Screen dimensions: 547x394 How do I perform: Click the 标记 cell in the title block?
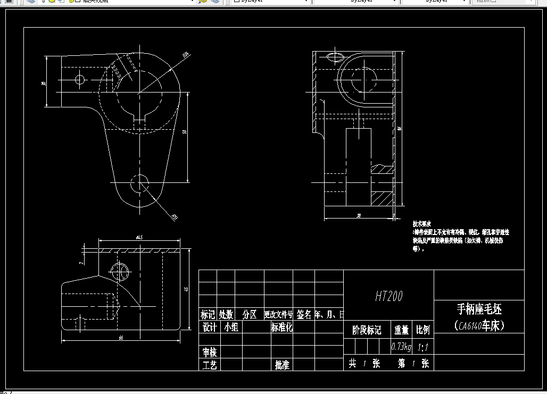click(x=208, y=314)
